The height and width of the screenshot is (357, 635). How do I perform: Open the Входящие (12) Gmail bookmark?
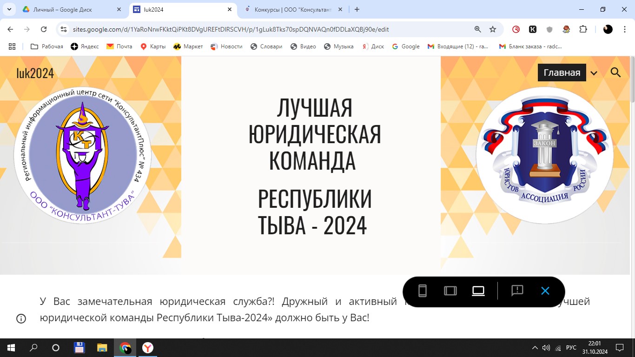[x=458, y=46]
